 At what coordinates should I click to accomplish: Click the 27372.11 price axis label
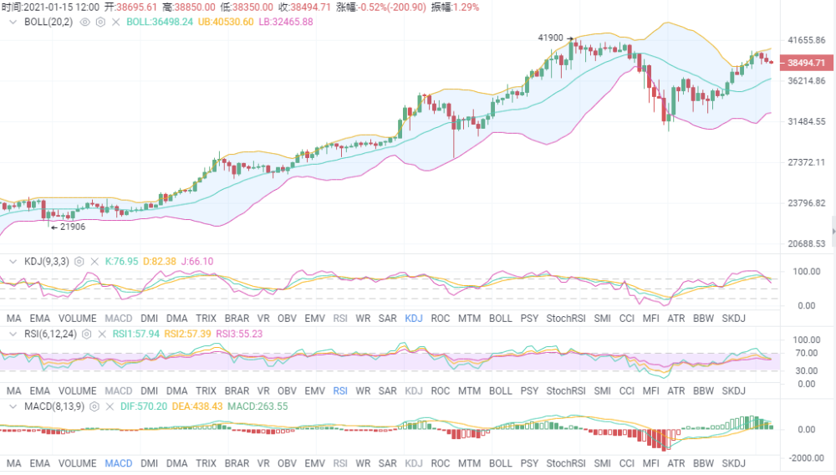(806, 162)
